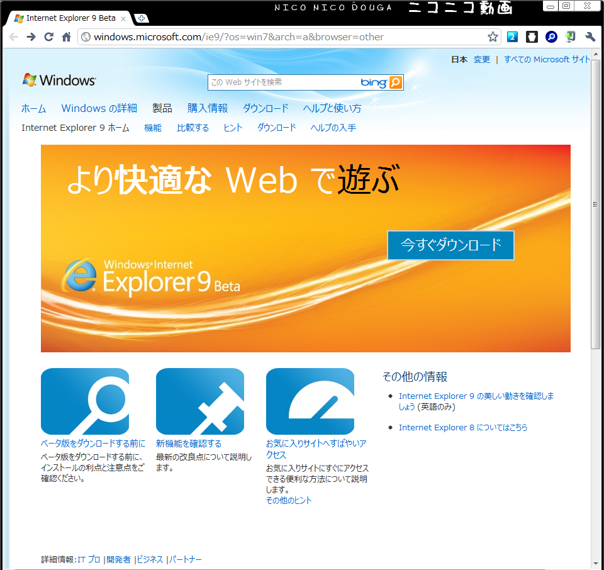
Task: Click the browser Forward arrow
Action: coord(31,37)
